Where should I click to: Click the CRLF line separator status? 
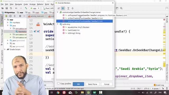pos(139,89)
